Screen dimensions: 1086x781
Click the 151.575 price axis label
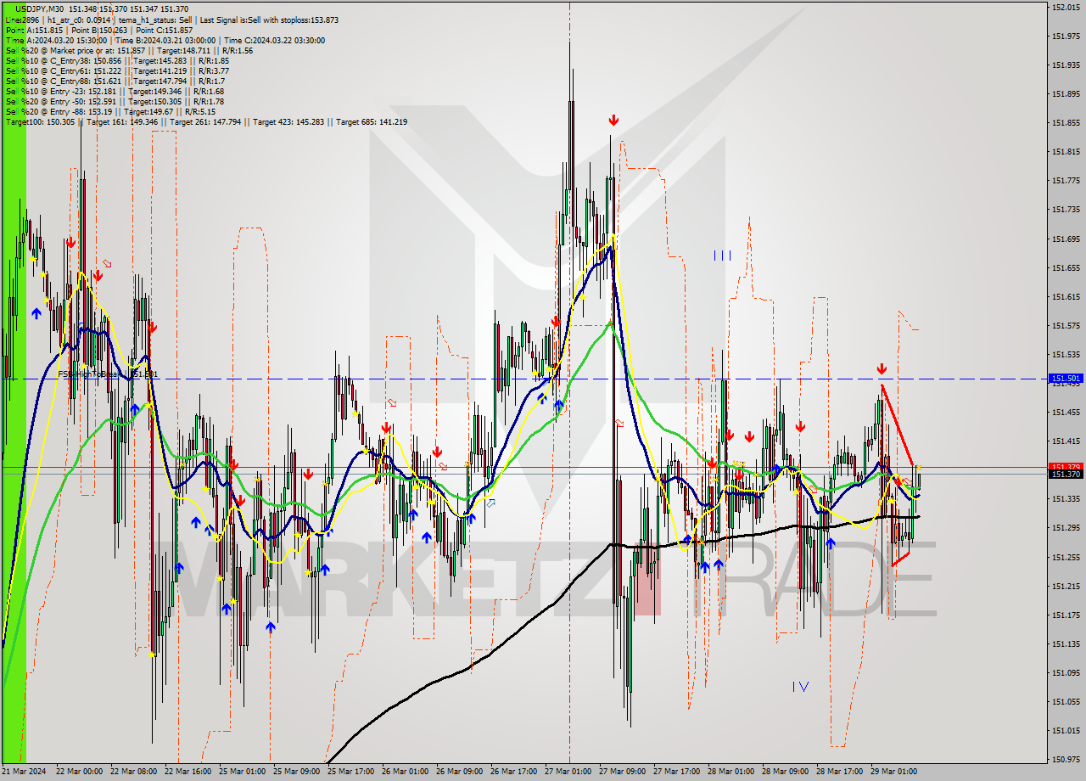pos(1065,325)
